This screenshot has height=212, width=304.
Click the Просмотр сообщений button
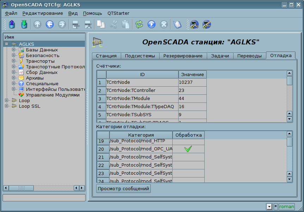point(123,188)
